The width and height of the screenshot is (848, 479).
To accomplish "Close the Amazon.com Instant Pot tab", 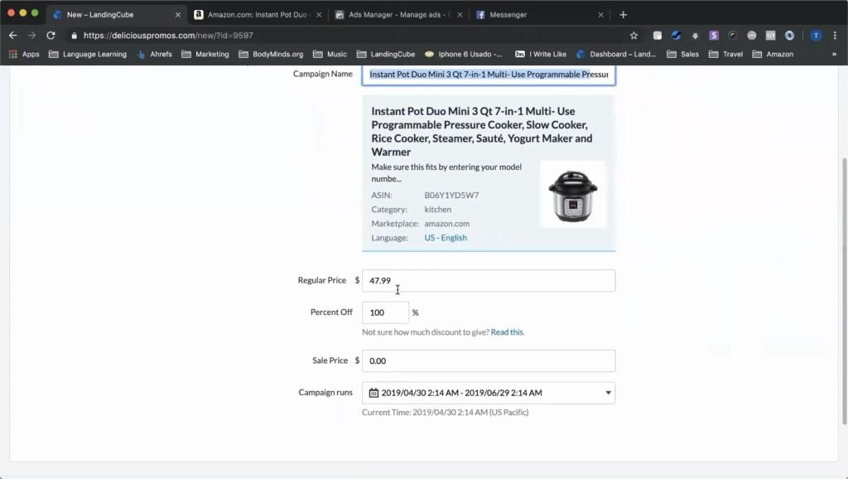I will coord(319,15).
